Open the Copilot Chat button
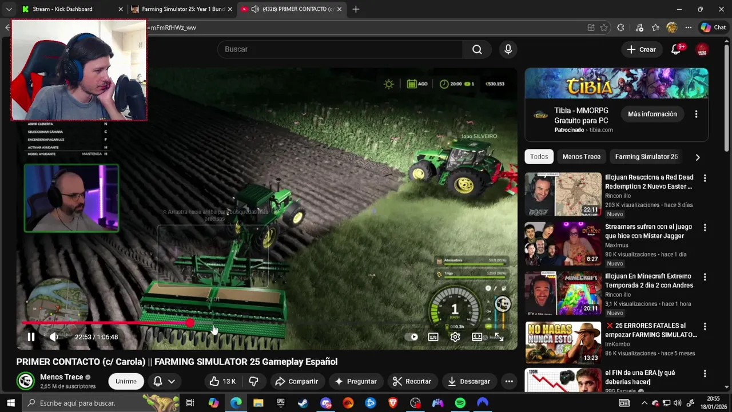This screenshot has width=732, height=412. pyautogui.click(x=713, y=27)
